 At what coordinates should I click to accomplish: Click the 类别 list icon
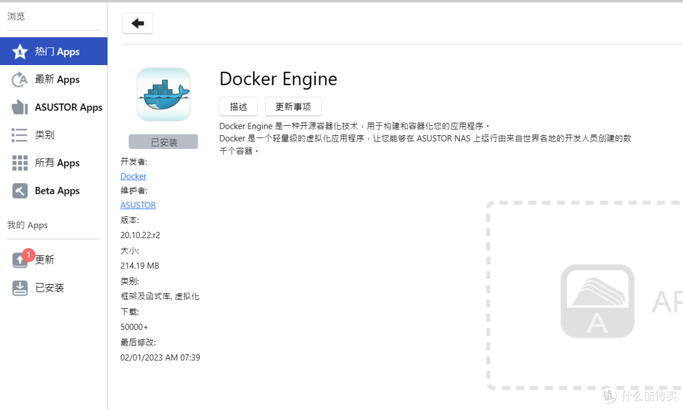(x=20, y=135)
